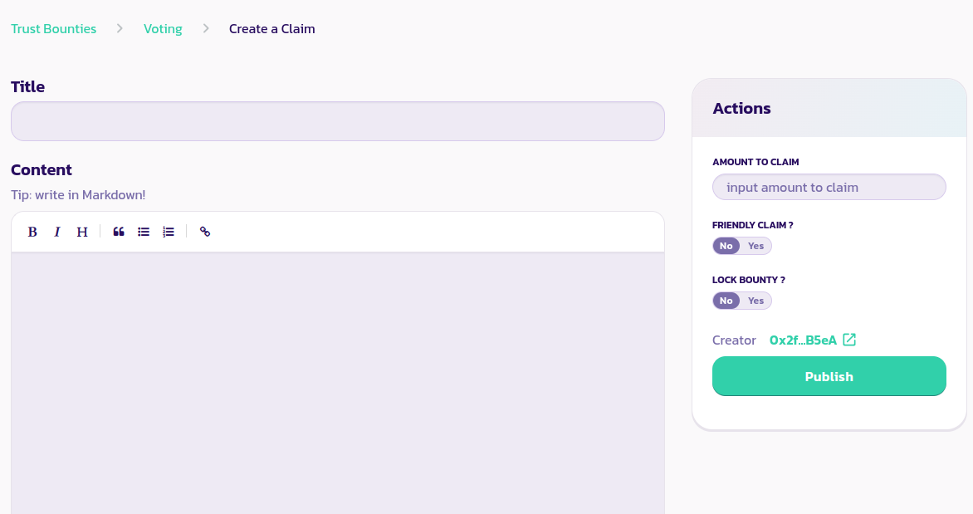
Task: Set Friendly Claim to Yes
Action: (755, 246)
